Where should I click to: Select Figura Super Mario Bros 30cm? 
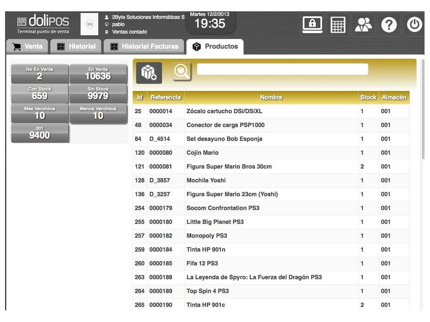click(271, 166)
